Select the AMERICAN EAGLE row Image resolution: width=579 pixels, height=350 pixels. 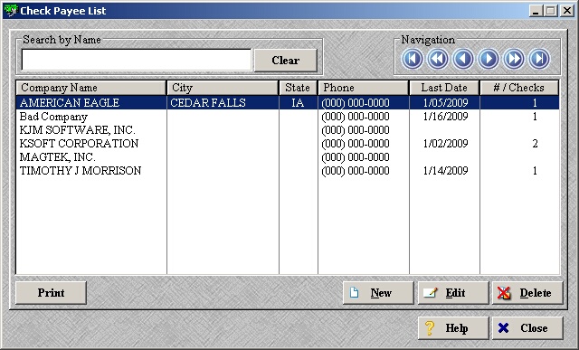pyautogui.click(x=288, y=102)
